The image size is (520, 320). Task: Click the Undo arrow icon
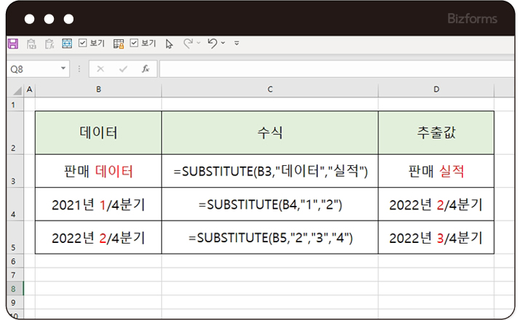(x=212, y=44)
